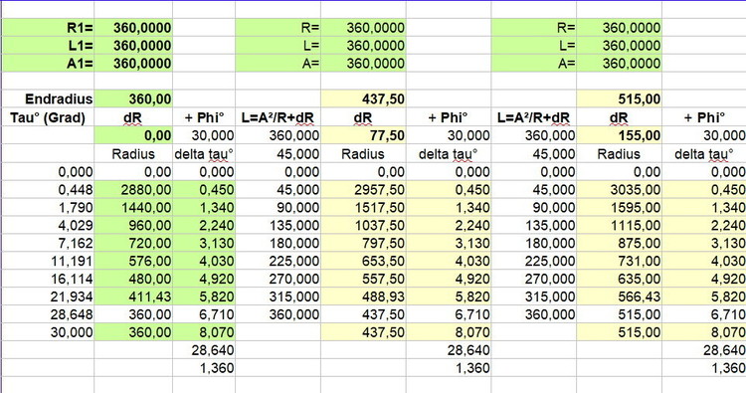Select the Endradius value 515,00 cell
The image size is (746, 393).
click(x=619, y=98)
